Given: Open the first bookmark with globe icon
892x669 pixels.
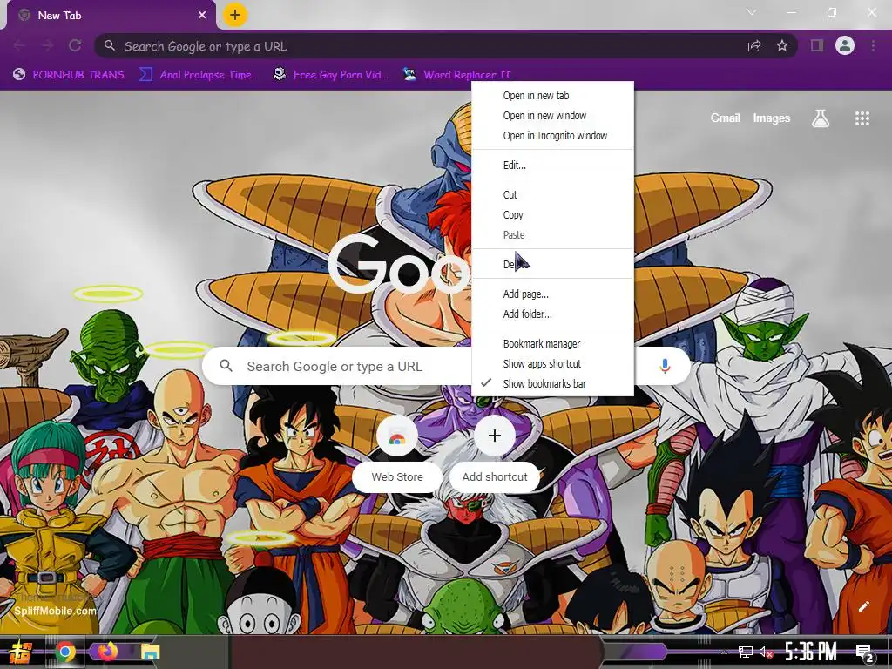Looking at the screenshot, I should 69,75.
